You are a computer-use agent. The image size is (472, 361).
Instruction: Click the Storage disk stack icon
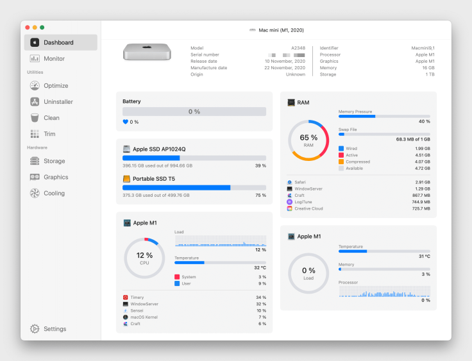click(35, 161)
